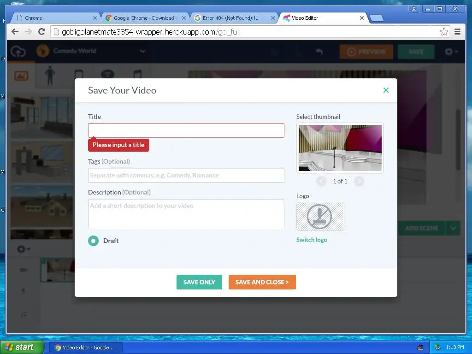The width and height of the screenshot is (472, 354).
Task: Choose the house exterior background
Action: (42, 206)
